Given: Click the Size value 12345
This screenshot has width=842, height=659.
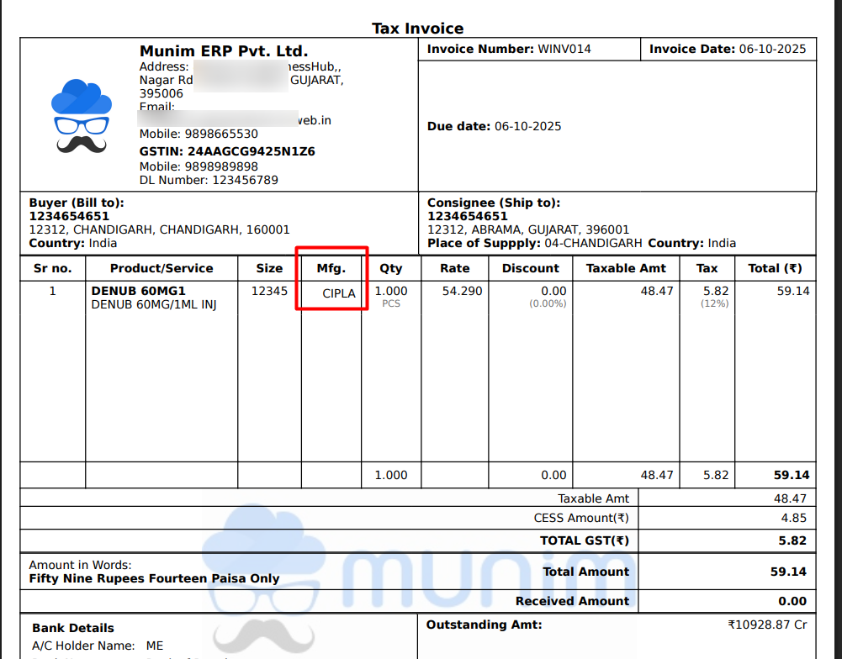Looking at the screenshot, I should coord(269,291).
